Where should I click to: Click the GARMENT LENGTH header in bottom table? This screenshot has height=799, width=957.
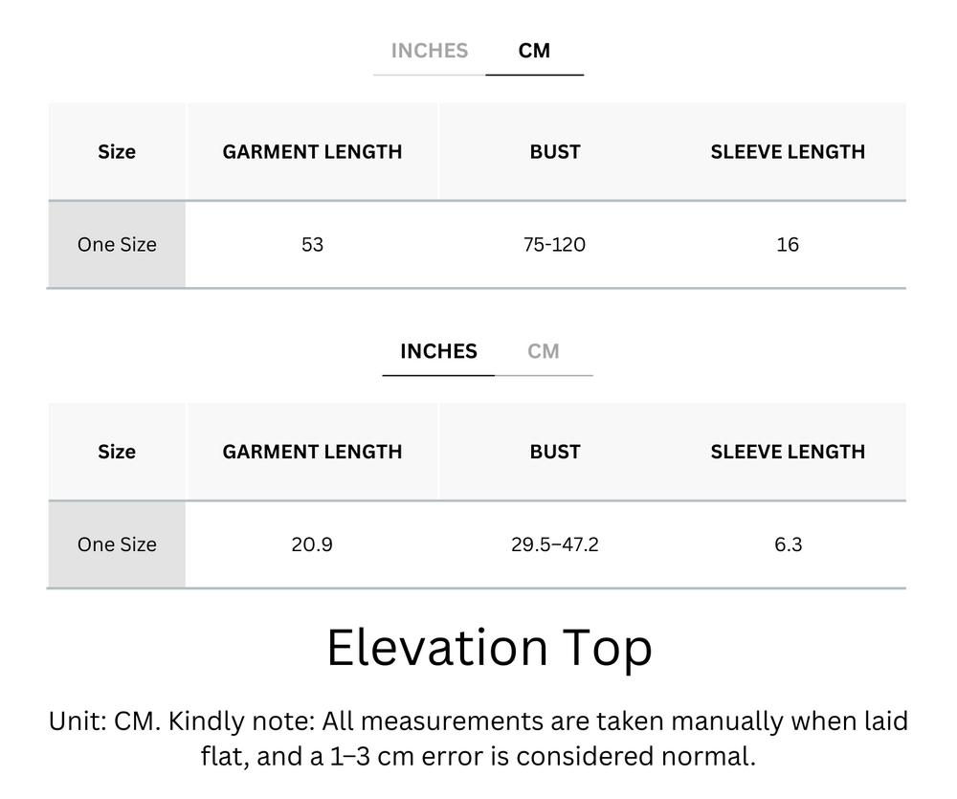tap(312, 452)
